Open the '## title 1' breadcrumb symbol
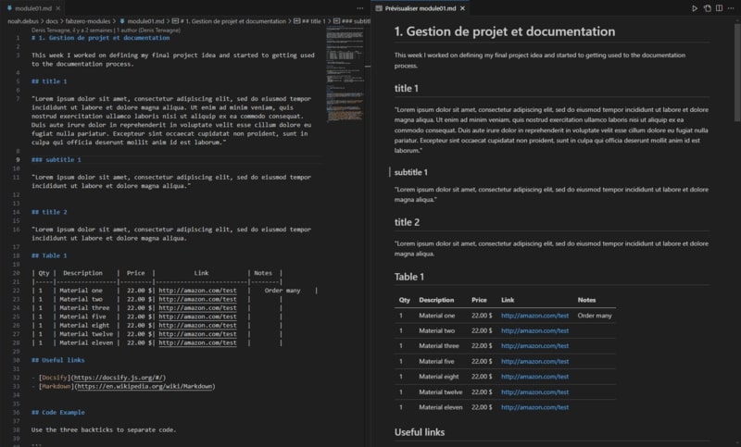The image size is (741, 447). point(309,21)
